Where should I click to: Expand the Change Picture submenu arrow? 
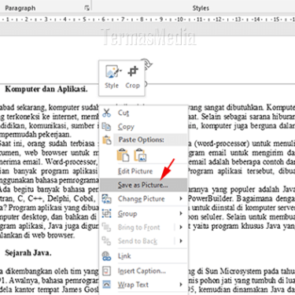[x=181, y=199]
